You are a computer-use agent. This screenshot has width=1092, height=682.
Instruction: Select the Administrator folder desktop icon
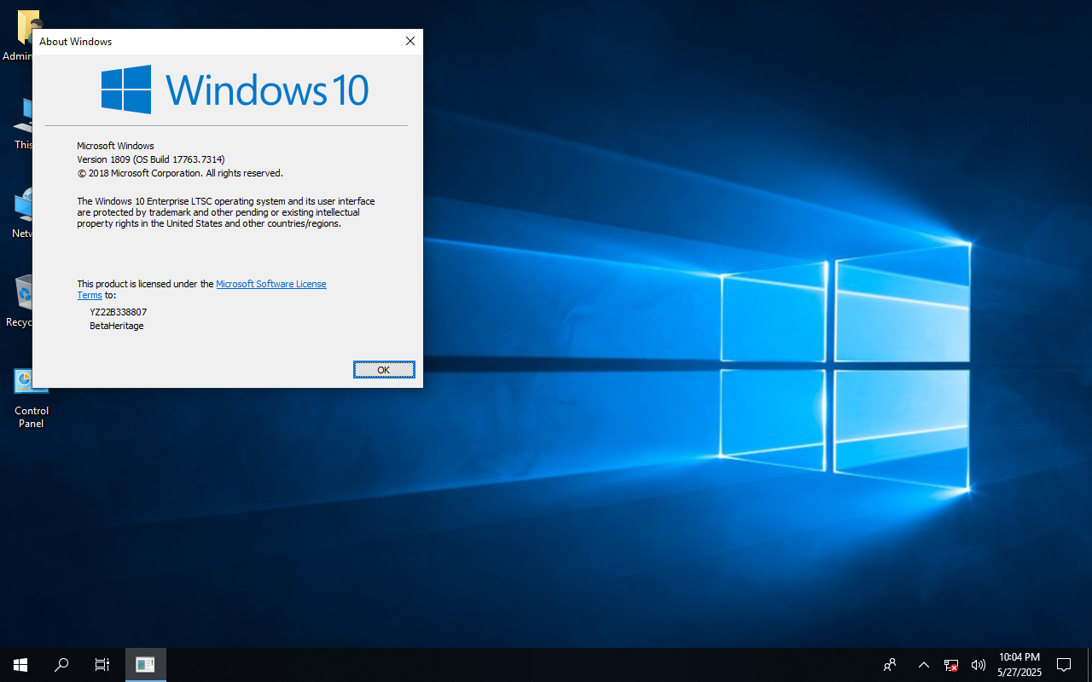point(19,36)
